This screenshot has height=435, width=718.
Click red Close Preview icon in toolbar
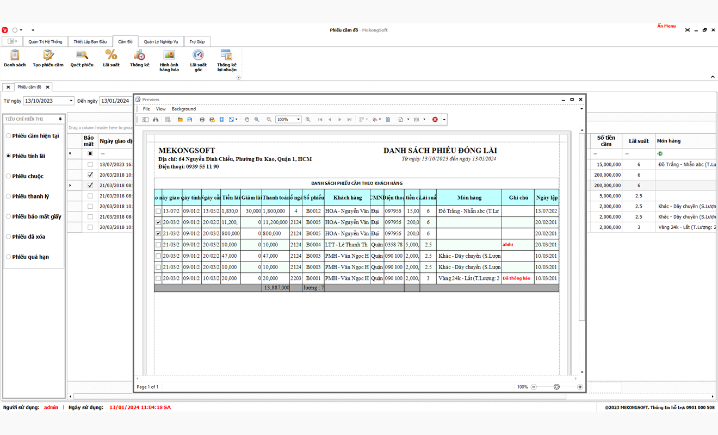435,120
